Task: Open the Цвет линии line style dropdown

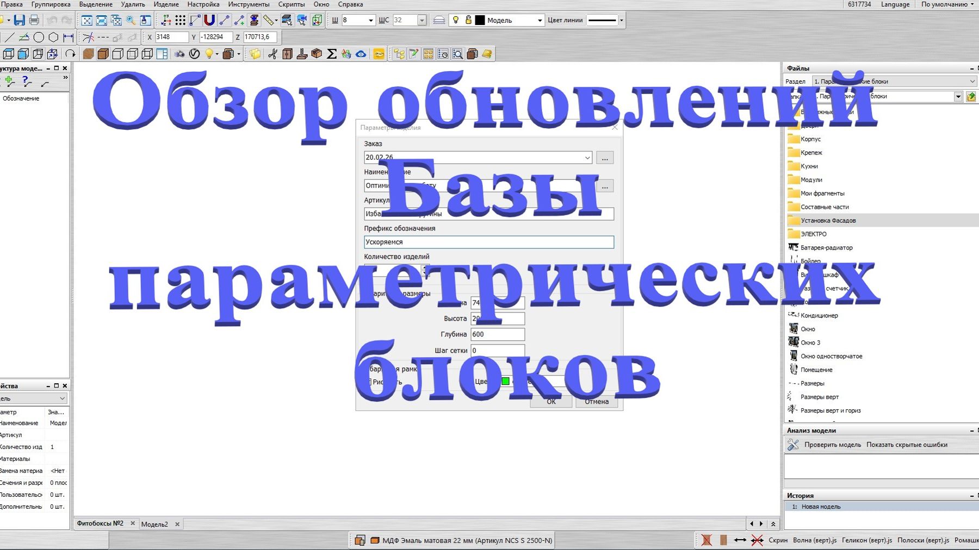Action: click(621, 21)
